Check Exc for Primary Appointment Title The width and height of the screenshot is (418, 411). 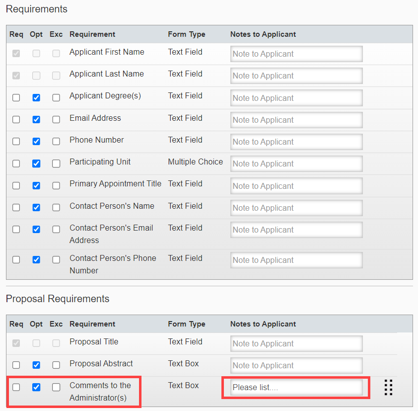pos(56,186)
